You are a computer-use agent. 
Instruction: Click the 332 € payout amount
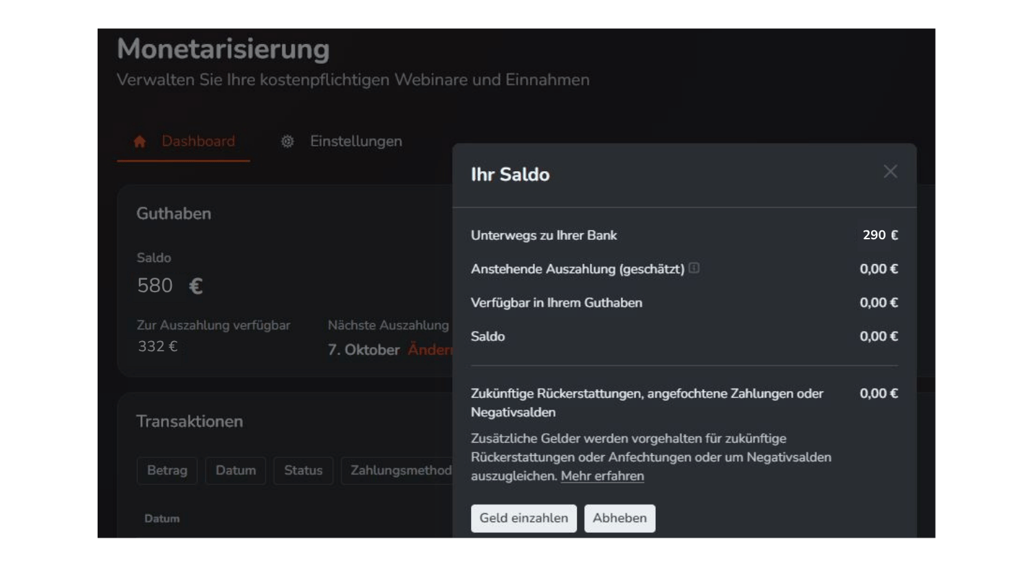point(155,346)
